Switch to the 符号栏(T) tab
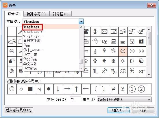 click(x=60, y=14)
